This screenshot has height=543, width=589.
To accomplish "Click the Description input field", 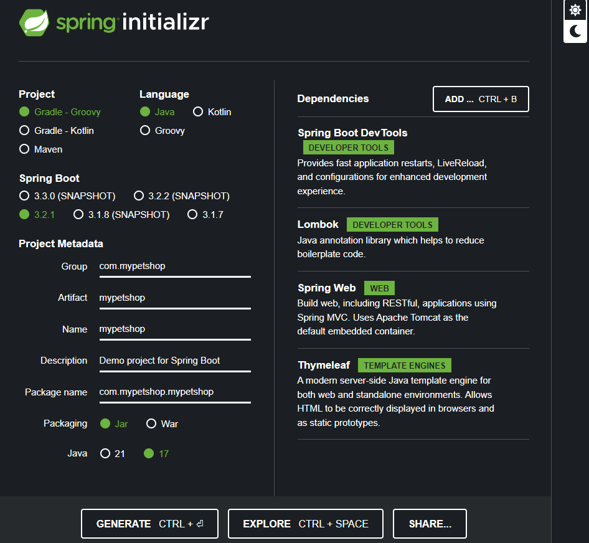I will pos(175,361).
